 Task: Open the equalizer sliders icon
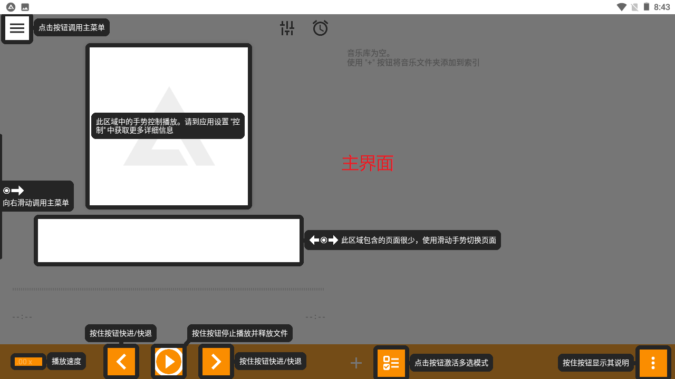click(x=287, y=28)
